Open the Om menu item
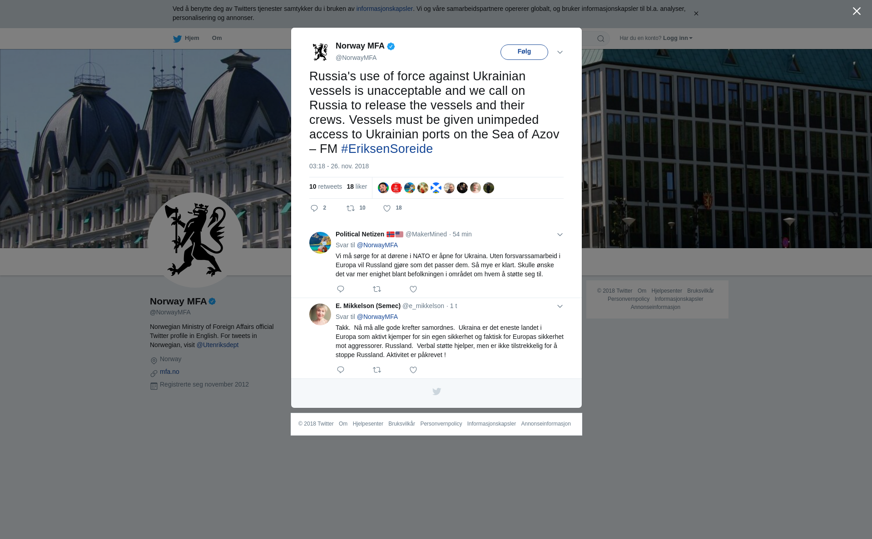Screen dimensions: 872x539 [x=217, y=38]
